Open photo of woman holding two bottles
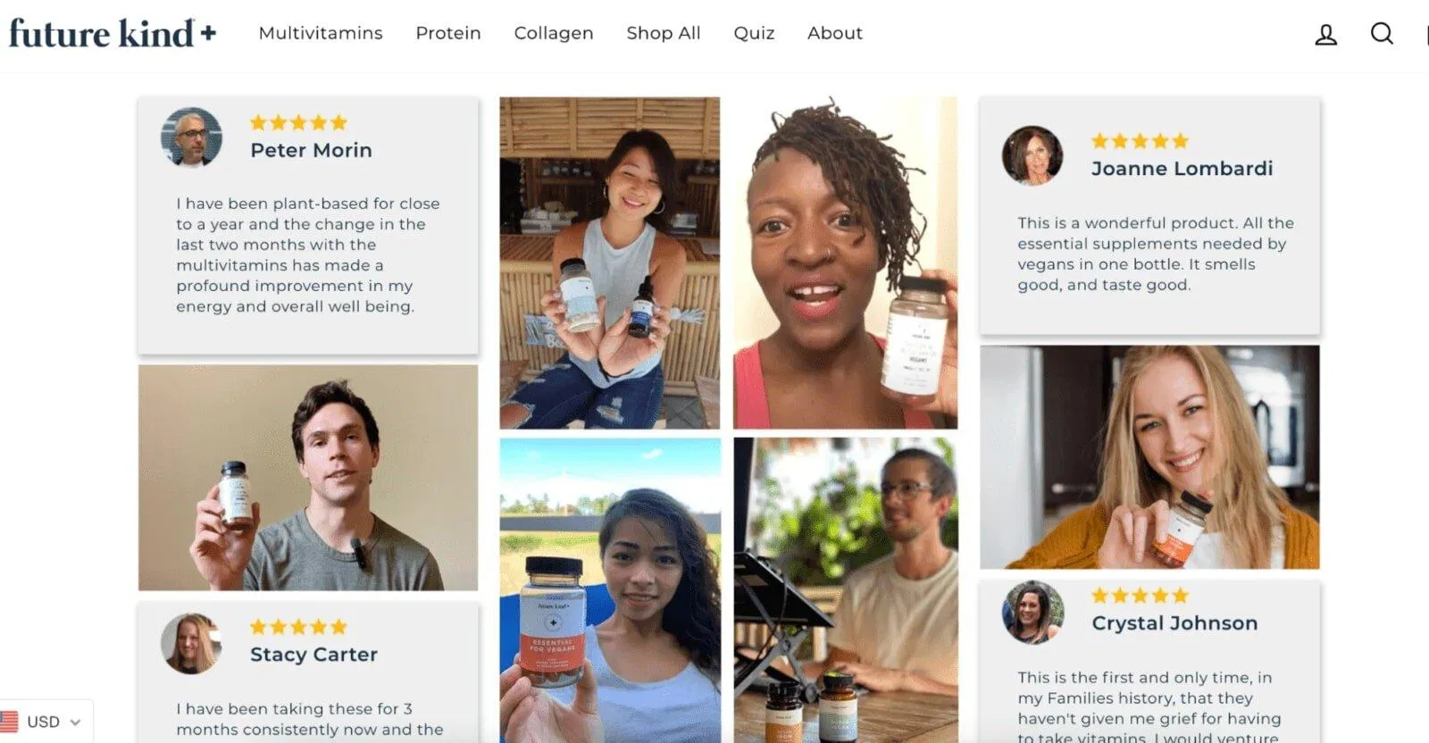 609,263
